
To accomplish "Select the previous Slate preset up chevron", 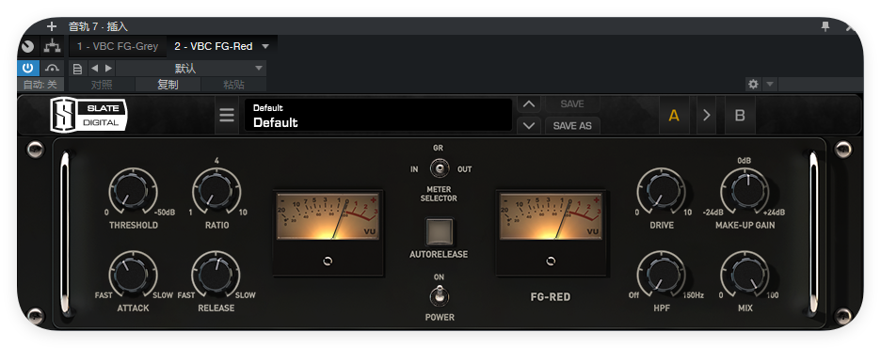I will (x=528, y=104).
